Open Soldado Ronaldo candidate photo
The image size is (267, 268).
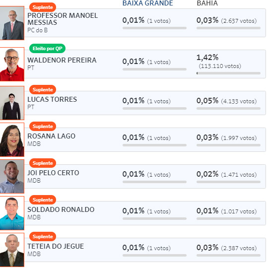12,213
